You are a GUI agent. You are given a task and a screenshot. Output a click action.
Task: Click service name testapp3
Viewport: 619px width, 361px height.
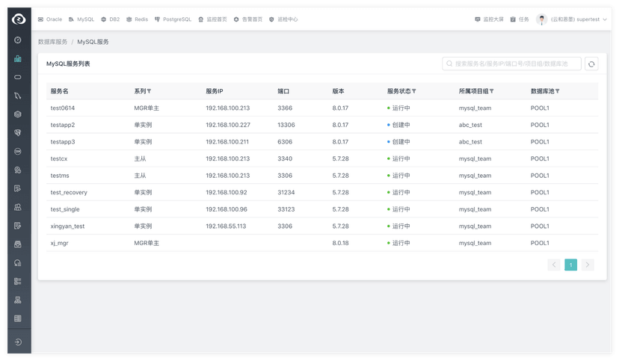click(x=62, y=142)
